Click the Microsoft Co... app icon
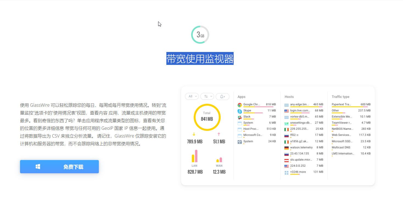The width and height of the screenshot is (403, 209). [x=240, y=135]
